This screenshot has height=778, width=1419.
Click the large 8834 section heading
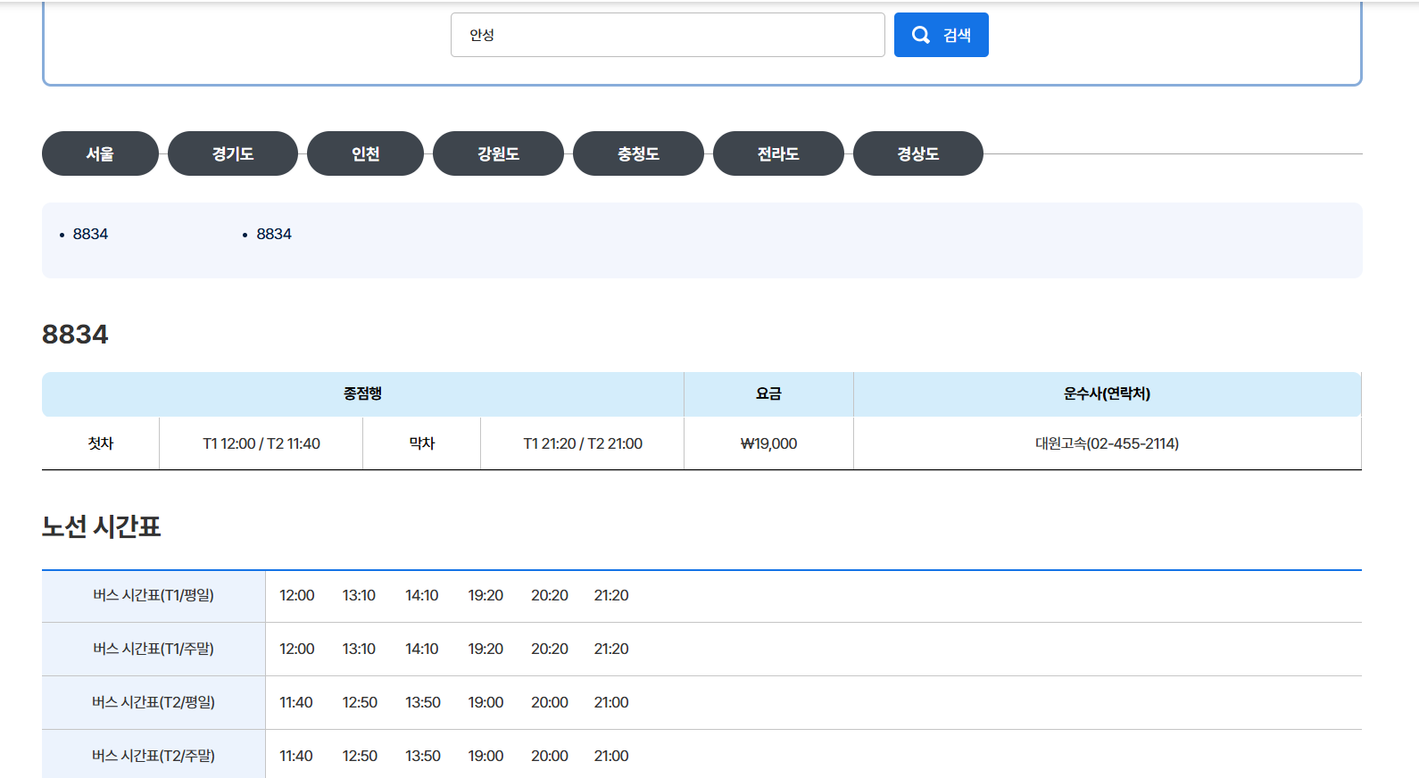75,334
